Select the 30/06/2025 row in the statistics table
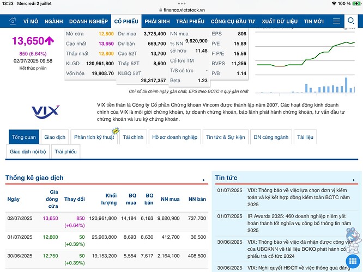 (x=106, y=259)
